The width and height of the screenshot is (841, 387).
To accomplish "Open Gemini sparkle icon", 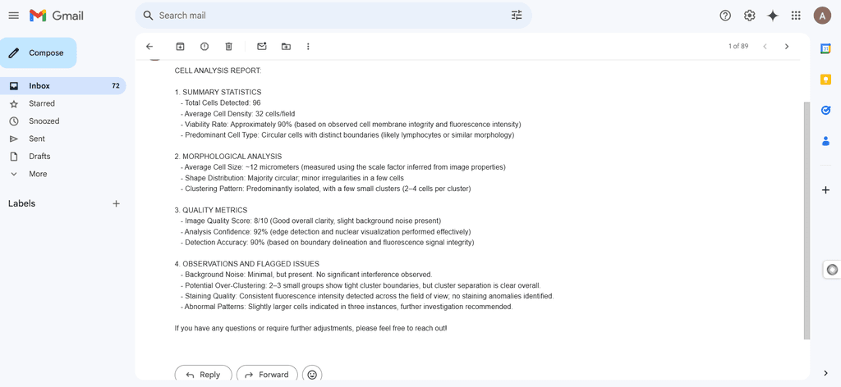I will [772, 16].
